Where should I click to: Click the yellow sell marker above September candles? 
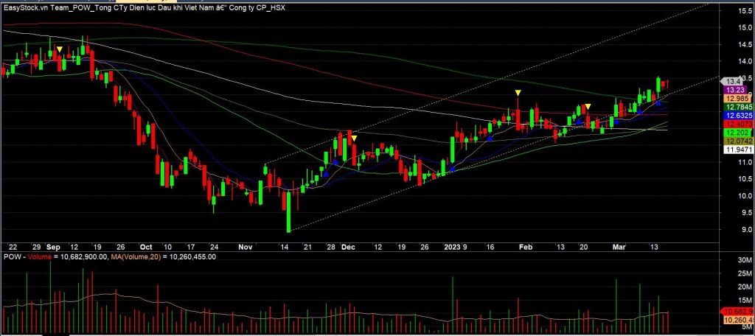point(59,49)
